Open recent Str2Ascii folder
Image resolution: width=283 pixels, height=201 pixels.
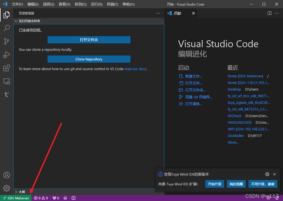pos(234,116)
